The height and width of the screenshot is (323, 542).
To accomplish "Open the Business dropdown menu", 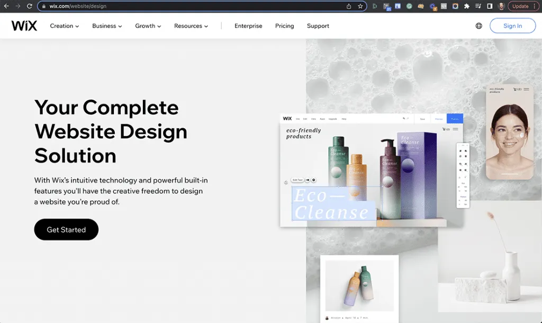I will [x=106, y=25].
